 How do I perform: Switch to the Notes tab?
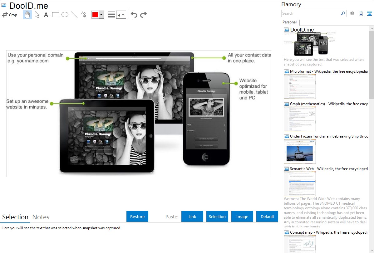pos(41,217)
